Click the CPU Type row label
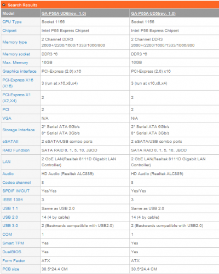The height and width of the screenshot is (274, 219). [x=12, y=22]
